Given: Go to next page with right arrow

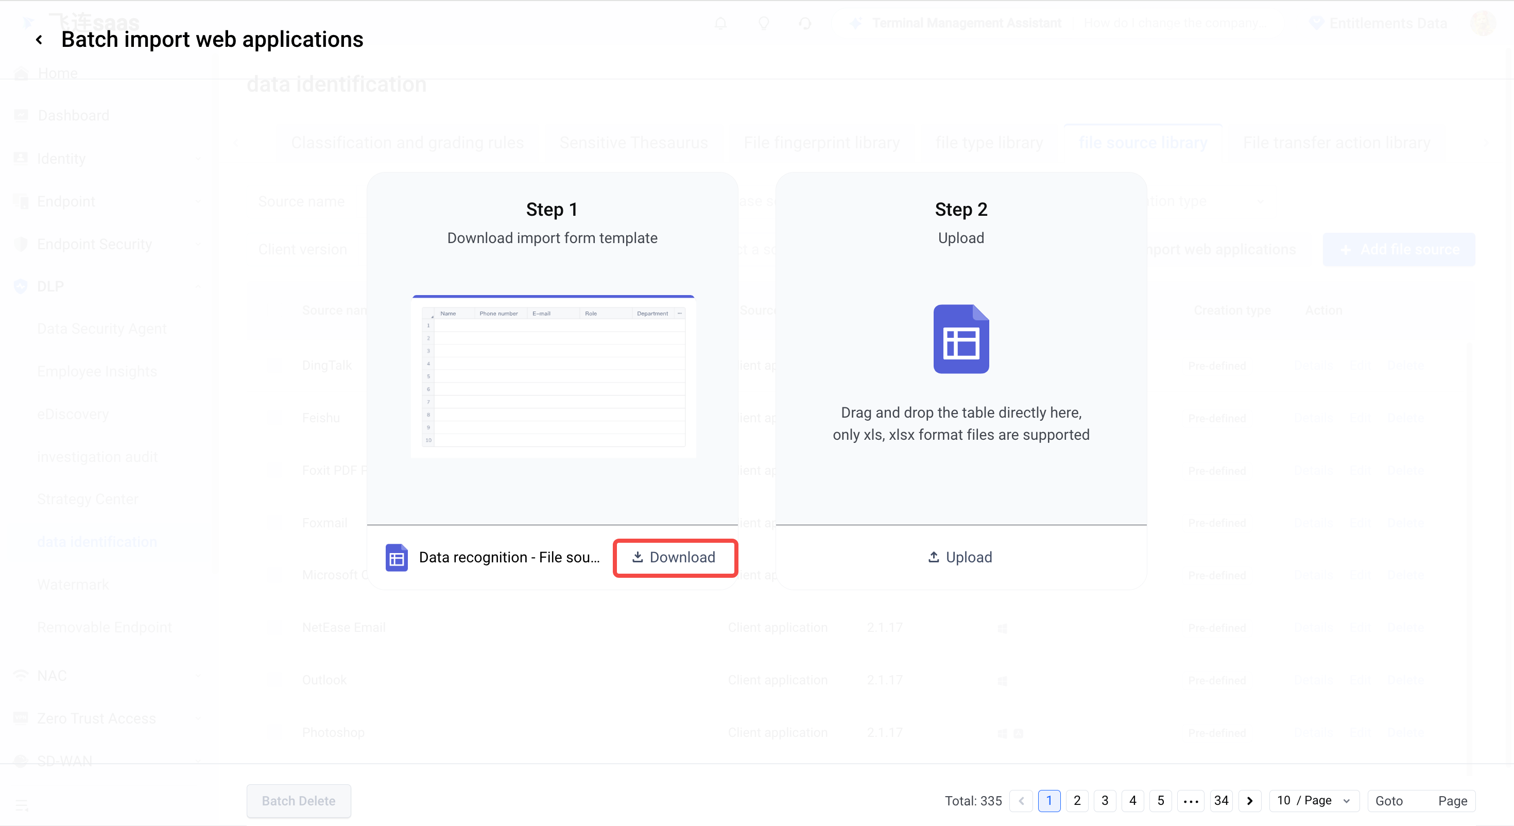Looking at the screenshot, I should point(1249,801).
